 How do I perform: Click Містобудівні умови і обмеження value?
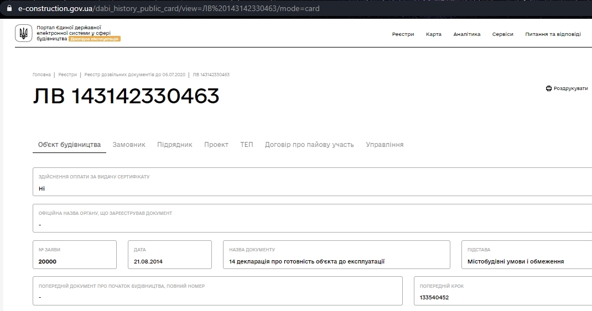coord(516,262)
